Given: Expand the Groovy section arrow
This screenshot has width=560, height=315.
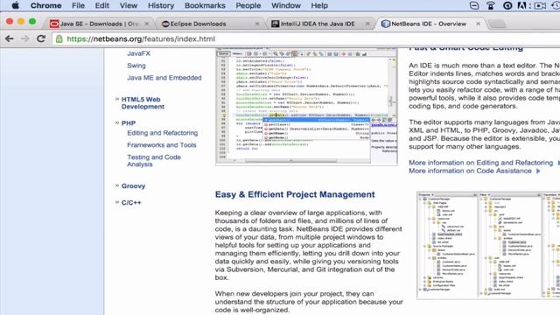Looking at the screenshot, I should 116,185.
